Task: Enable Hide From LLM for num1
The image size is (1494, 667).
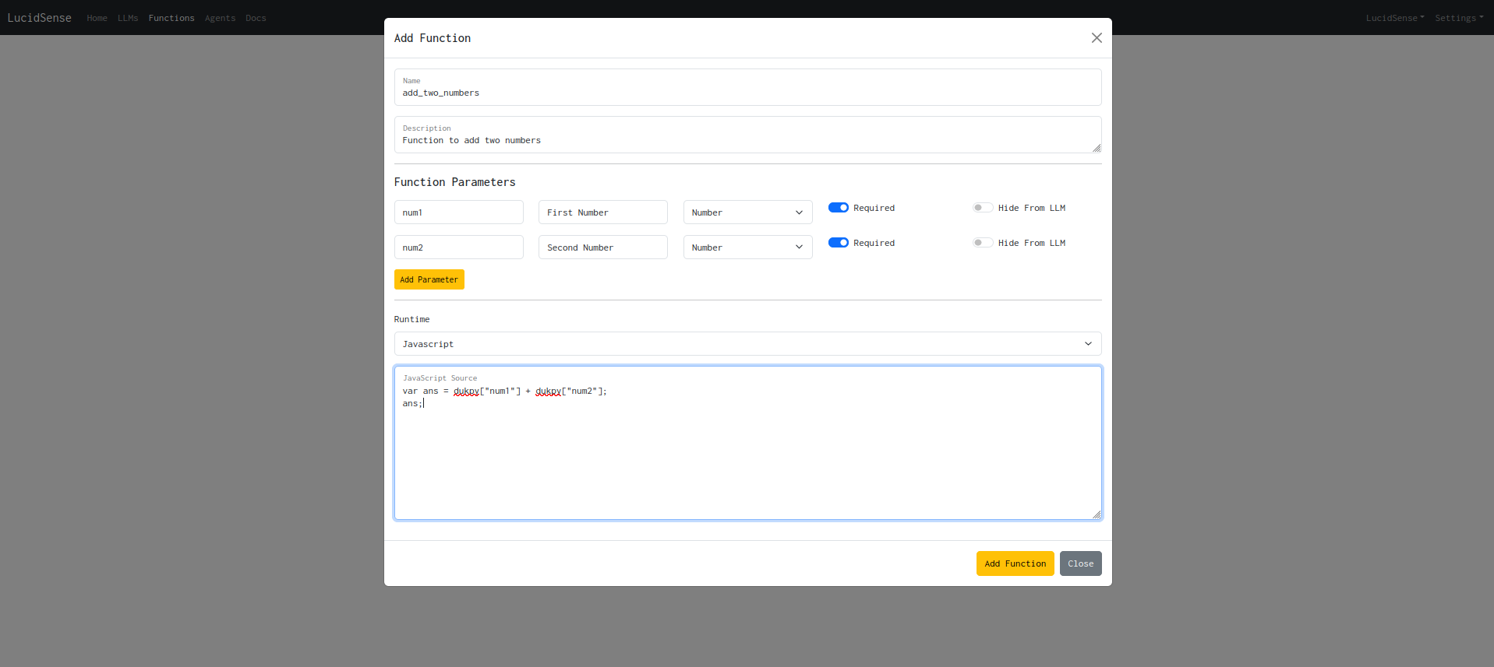Action: tap(983, 208)
